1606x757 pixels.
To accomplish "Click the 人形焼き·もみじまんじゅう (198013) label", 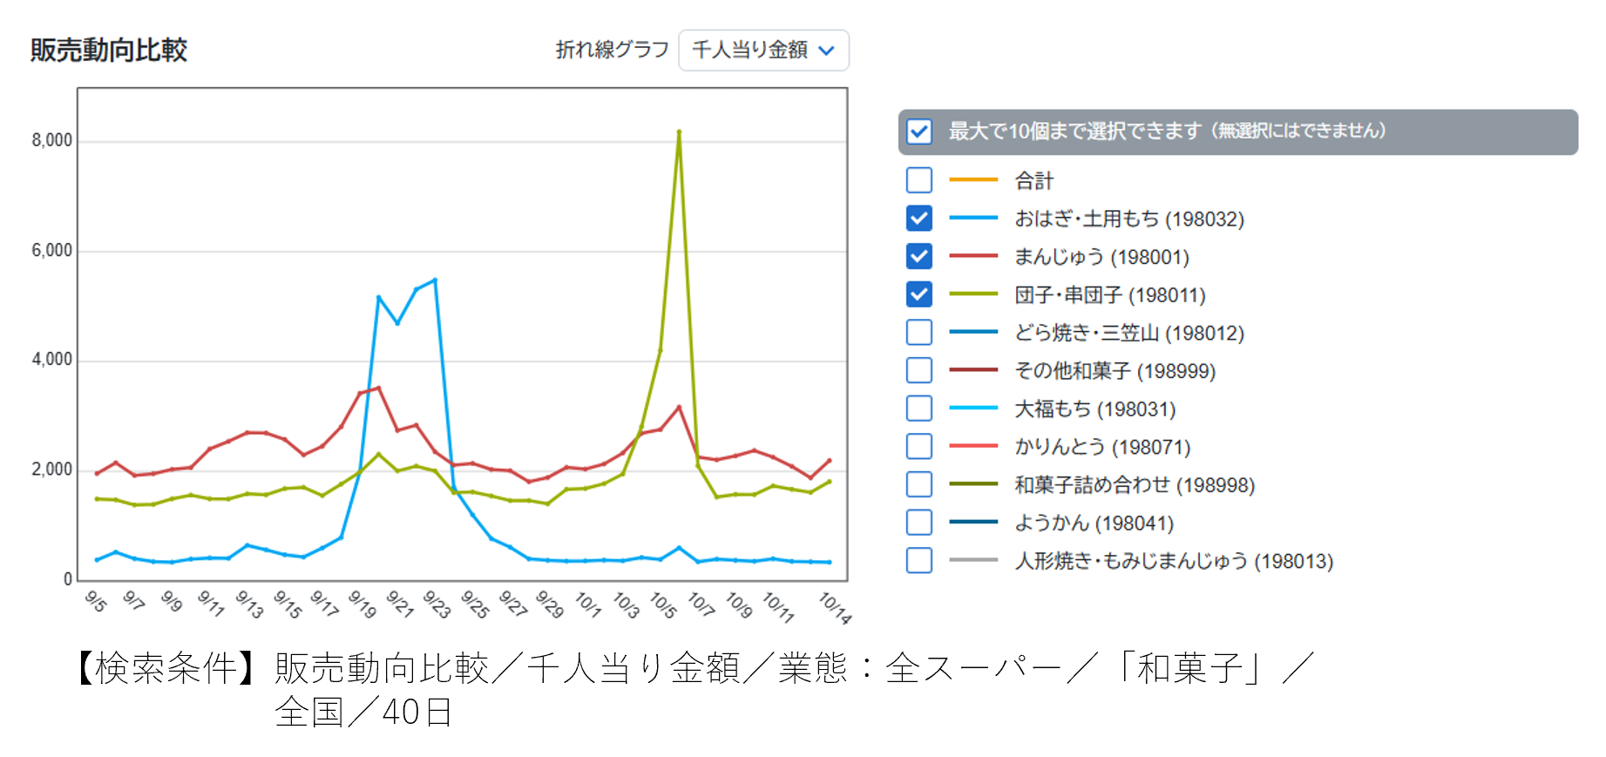I will (1173, 561).
